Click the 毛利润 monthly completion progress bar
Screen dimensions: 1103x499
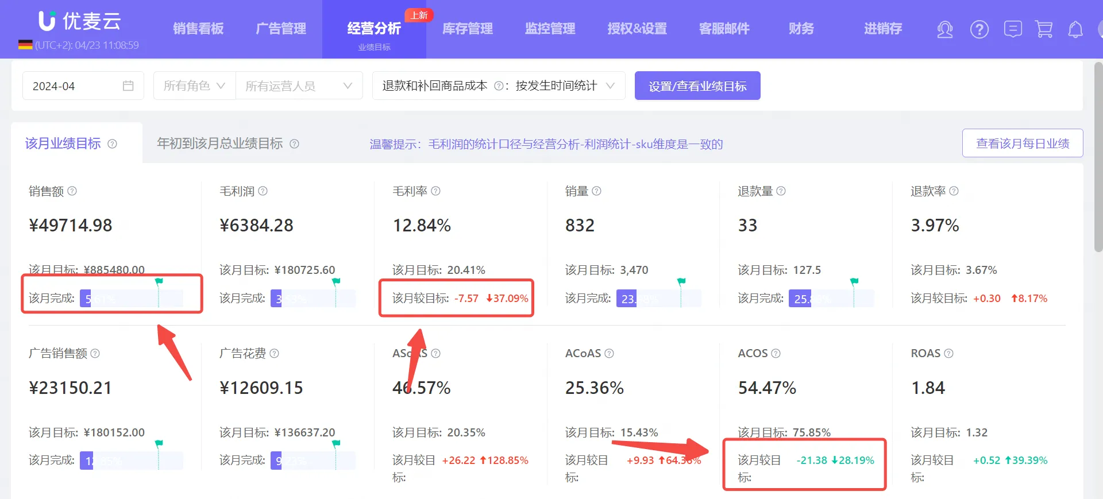(313, 298)
